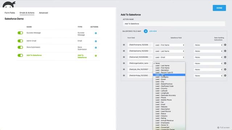
Task: Choose Lead - Country in the dropdown list
Action: click(169, 88)
